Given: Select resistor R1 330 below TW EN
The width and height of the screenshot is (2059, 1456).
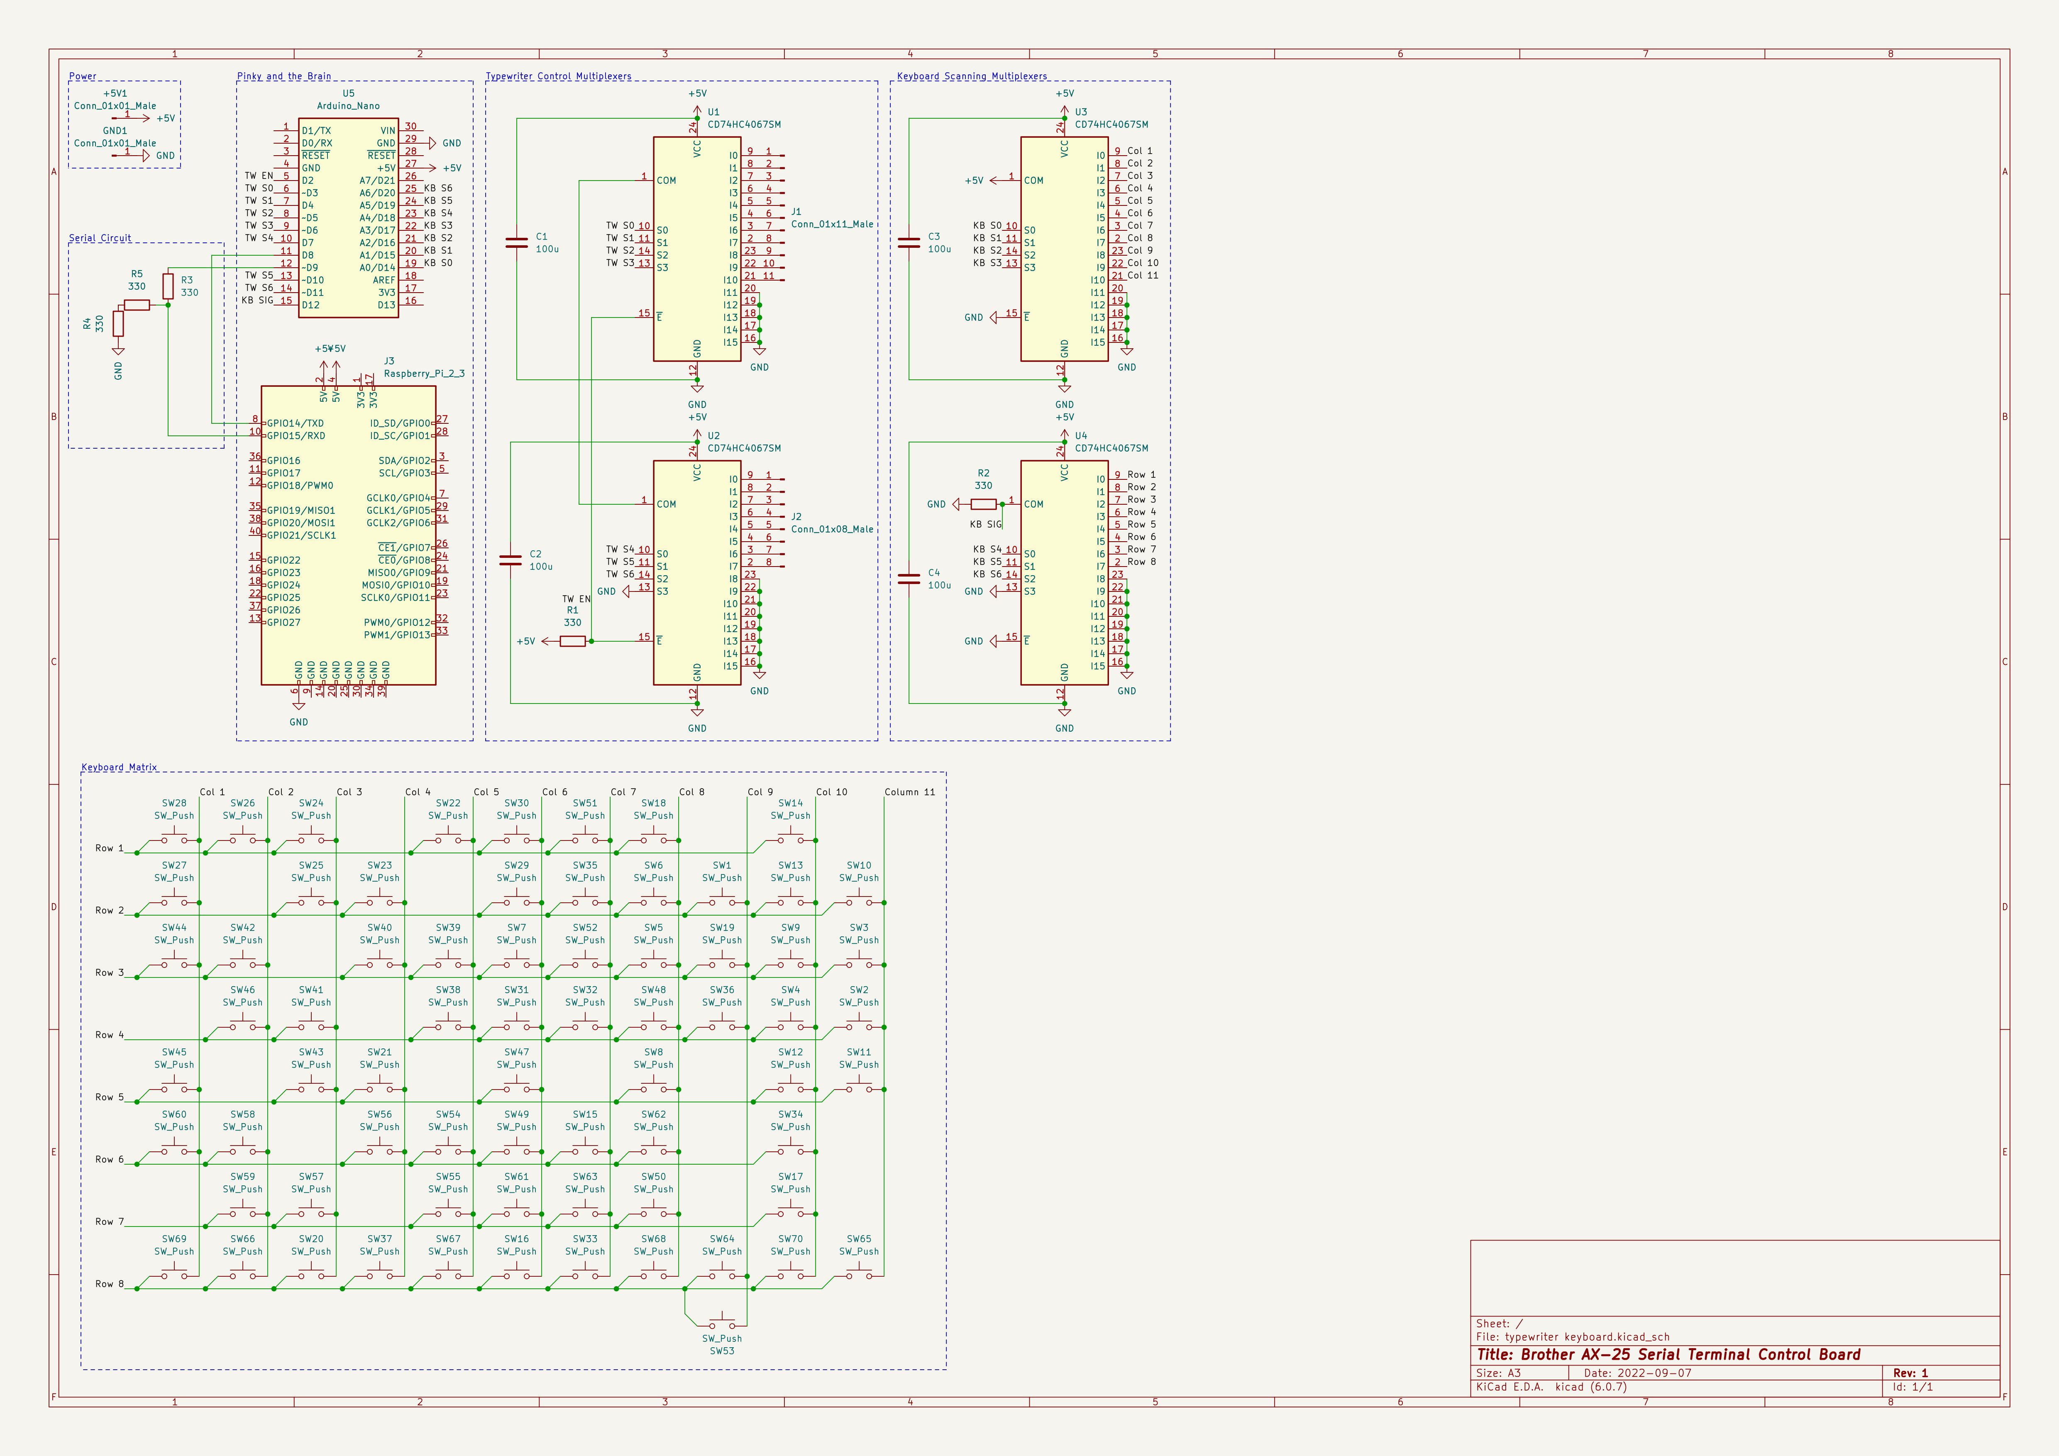Looking at the screenshot, I should click(572, 641).
